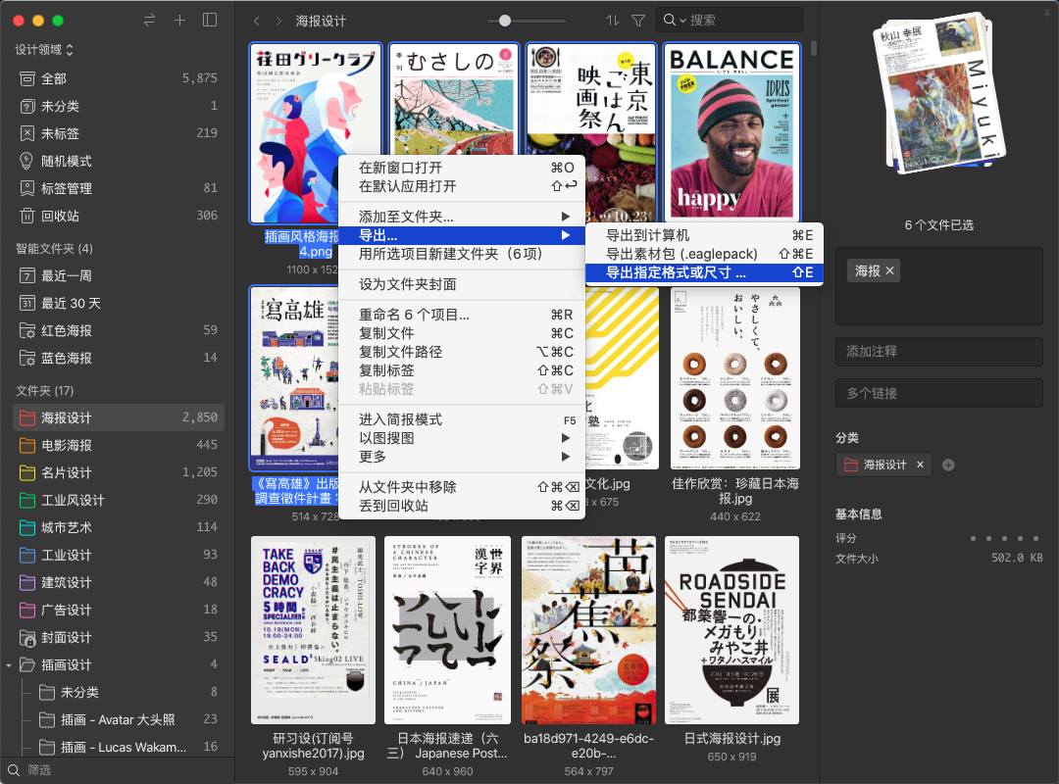
Task: Open subfolder 插画 - Lucas Wakam...
Action: click(119, 747)
